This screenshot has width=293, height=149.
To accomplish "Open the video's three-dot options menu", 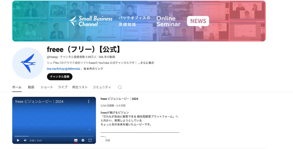I will coord(89,101).
